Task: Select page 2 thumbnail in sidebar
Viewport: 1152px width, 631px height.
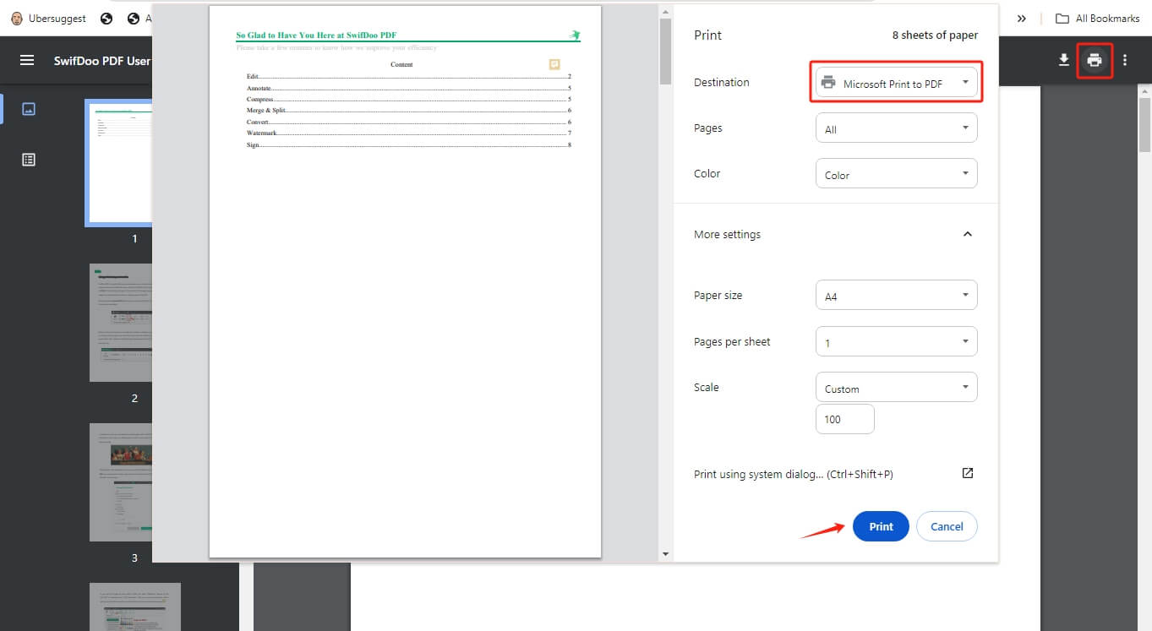Action: tap(121, 323)
